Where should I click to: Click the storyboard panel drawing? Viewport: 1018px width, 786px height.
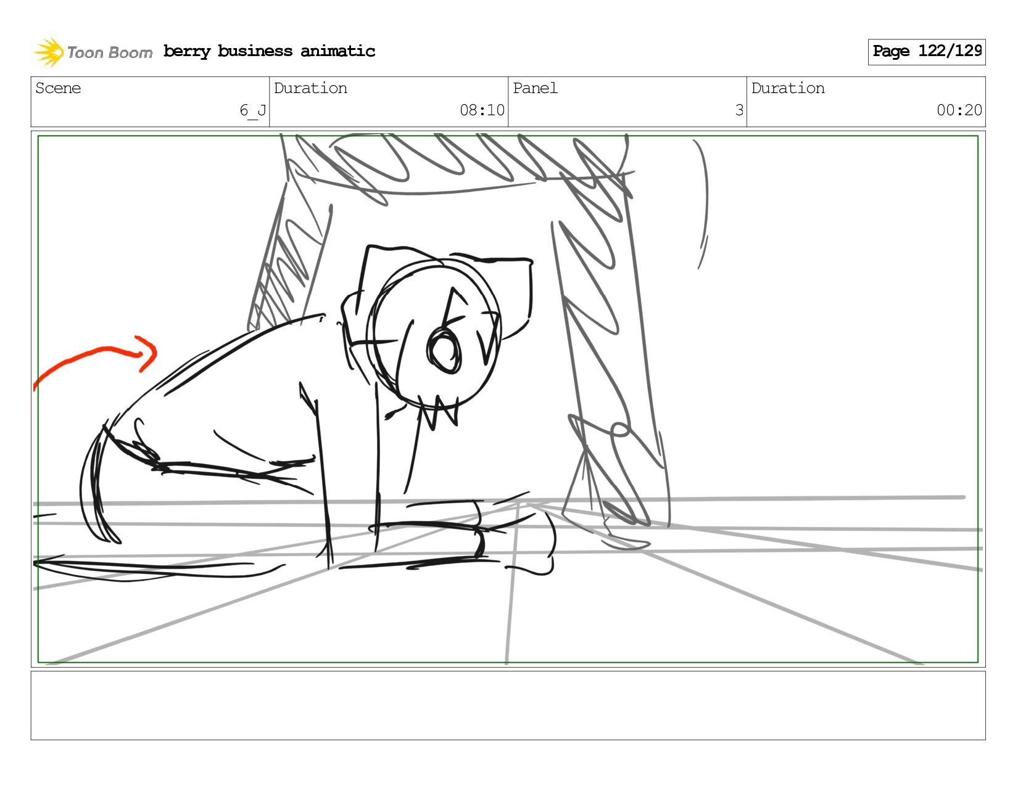pyautogui.click(x=508, y=399)
